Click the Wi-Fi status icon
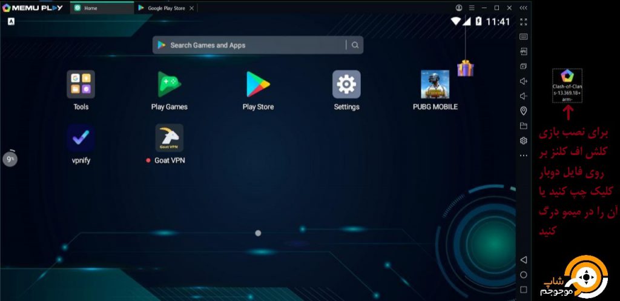The image size is (620, 301). tap(456, 21)
